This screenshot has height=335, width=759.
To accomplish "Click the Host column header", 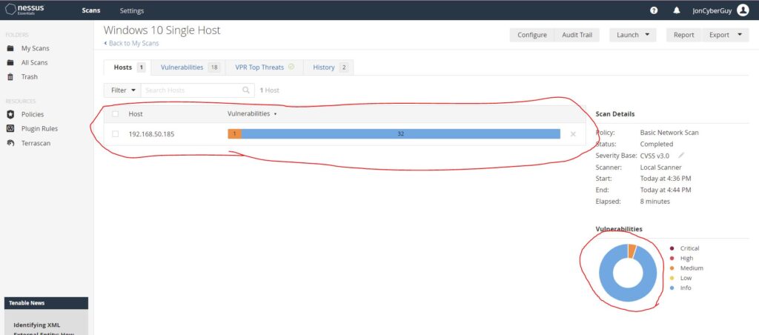I will tap(136, 113).
